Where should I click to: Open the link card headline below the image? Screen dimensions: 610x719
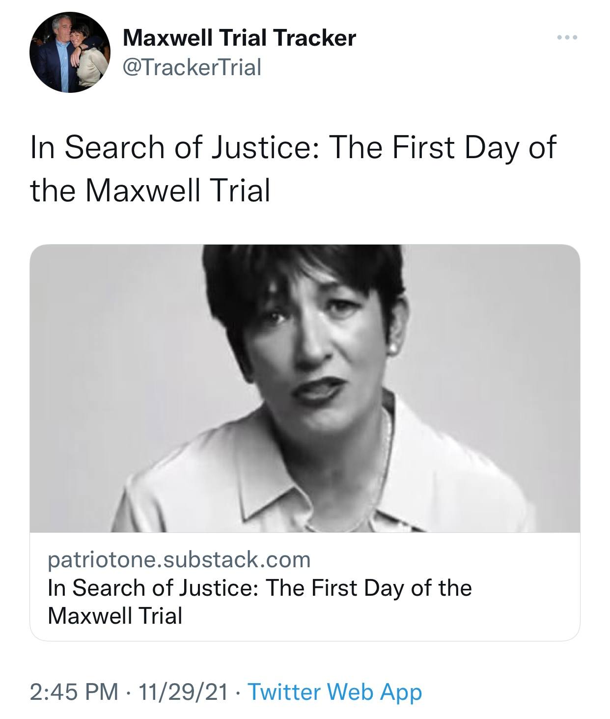click(x=259, y=588)
